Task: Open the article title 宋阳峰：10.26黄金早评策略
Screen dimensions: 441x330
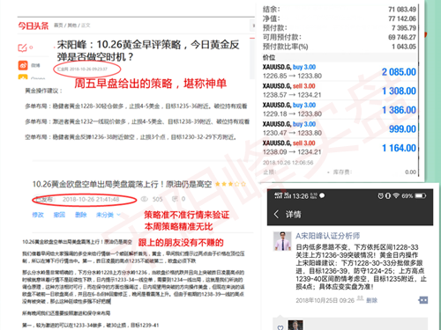Action: click(x=148, y=50)
